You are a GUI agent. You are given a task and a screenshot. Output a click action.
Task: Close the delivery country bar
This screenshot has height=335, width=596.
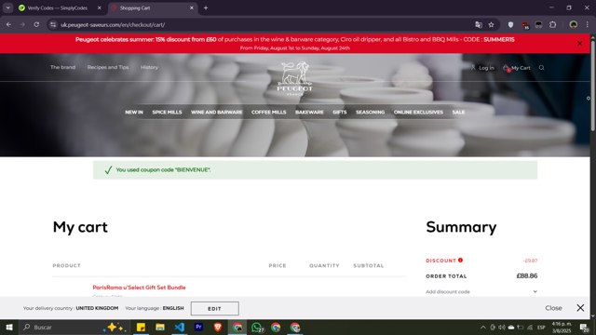click(x=580, y=308)
